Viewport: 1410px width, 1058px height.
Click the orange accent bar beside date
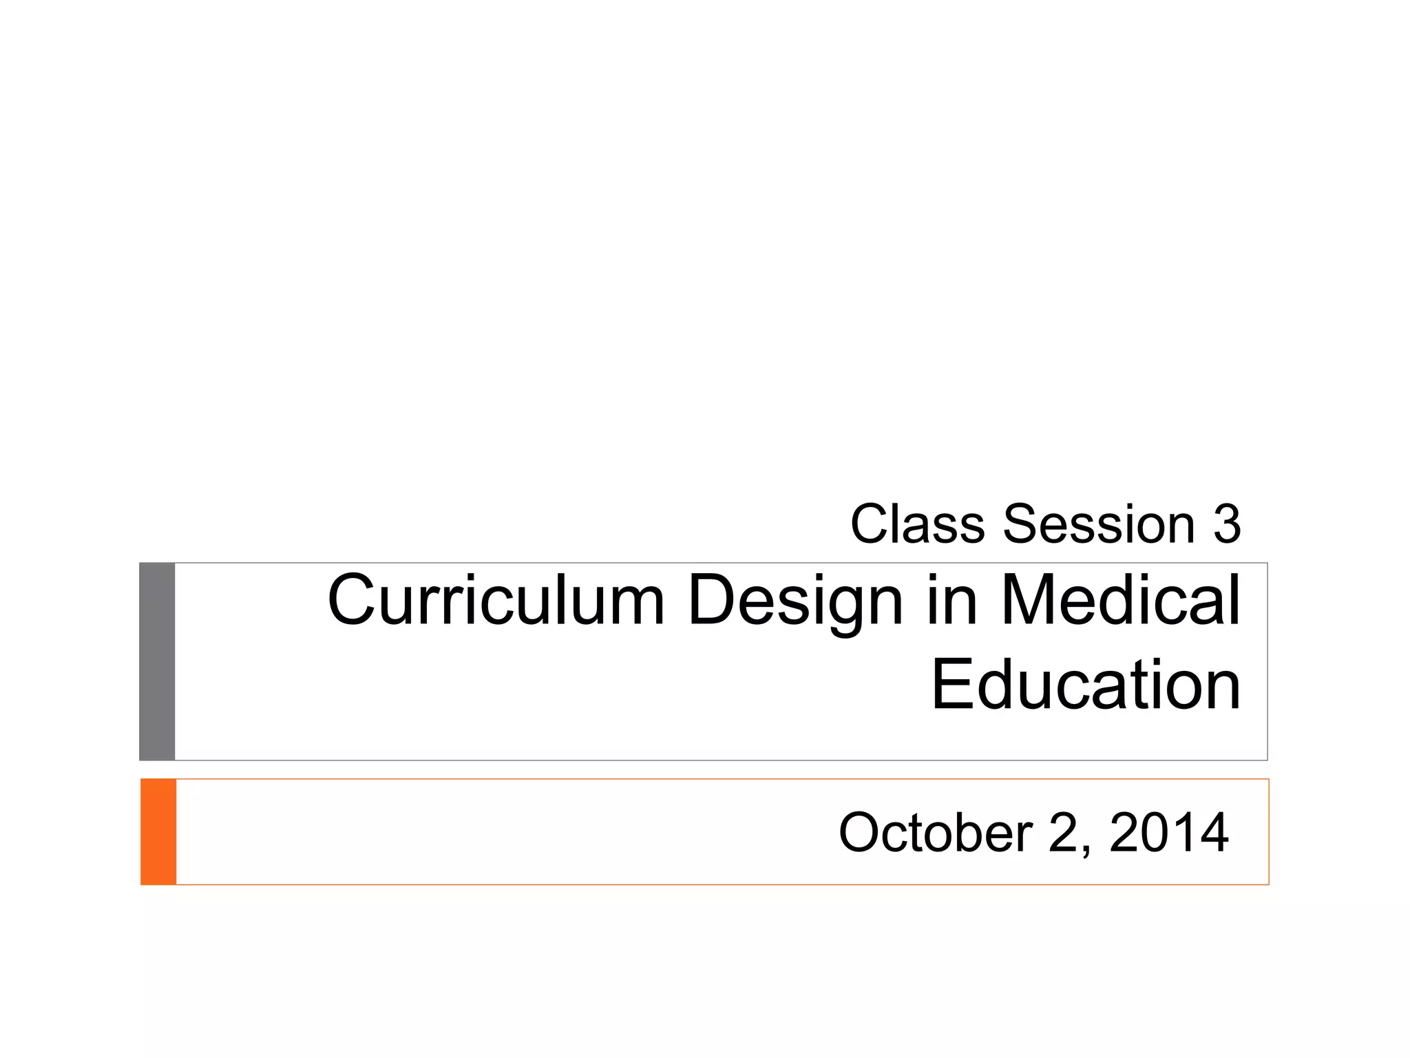(x=158, y=831)
